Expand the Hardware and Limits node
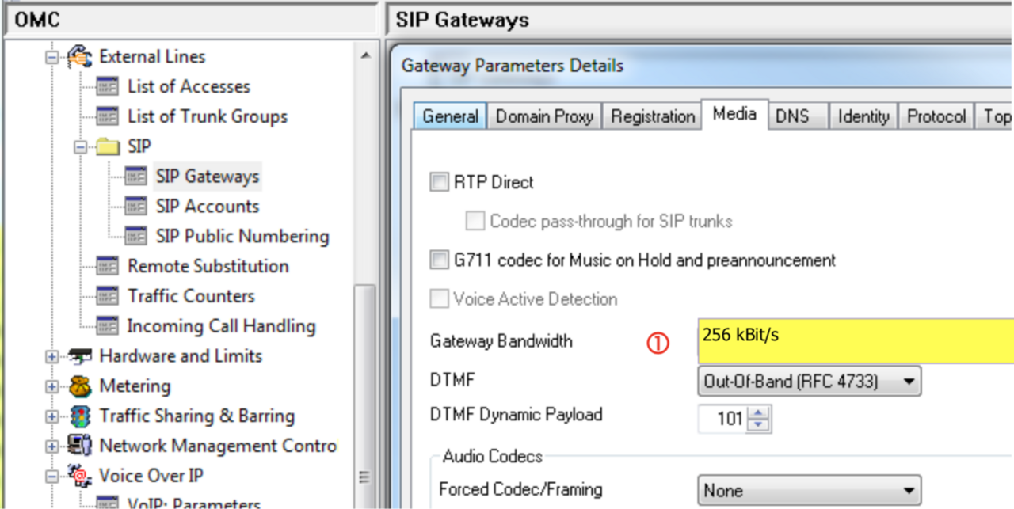 coord(52,356)
